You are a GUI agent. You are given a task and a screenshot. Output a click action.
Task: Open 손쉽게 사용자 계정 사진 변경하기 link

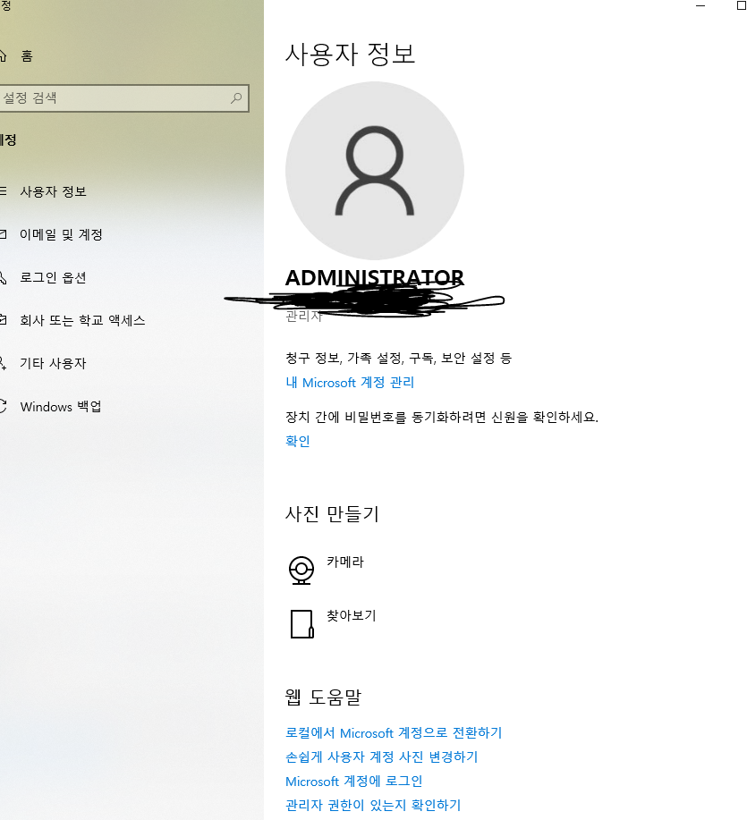tap(382, 757)
